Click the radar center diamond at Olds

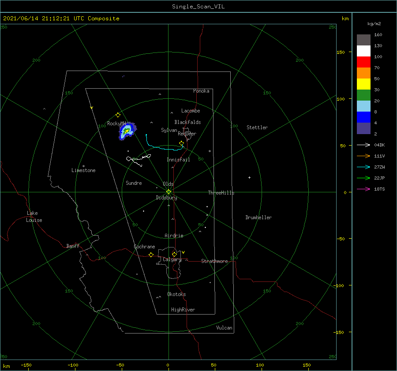[x=169, y=192]
